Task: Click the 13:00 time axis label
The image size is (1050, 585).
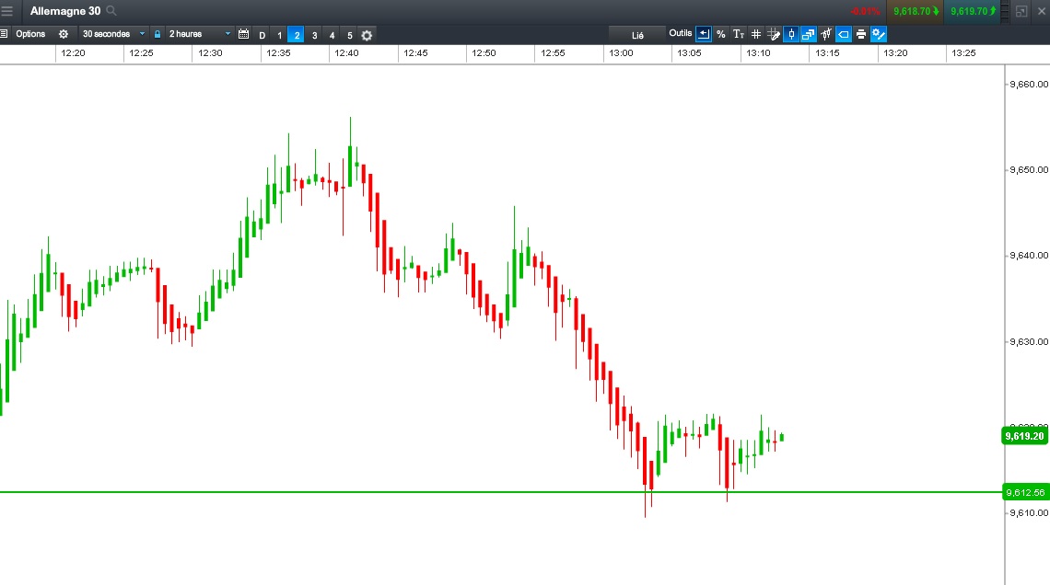Action: pyautogui.click(x=621, y=52)
